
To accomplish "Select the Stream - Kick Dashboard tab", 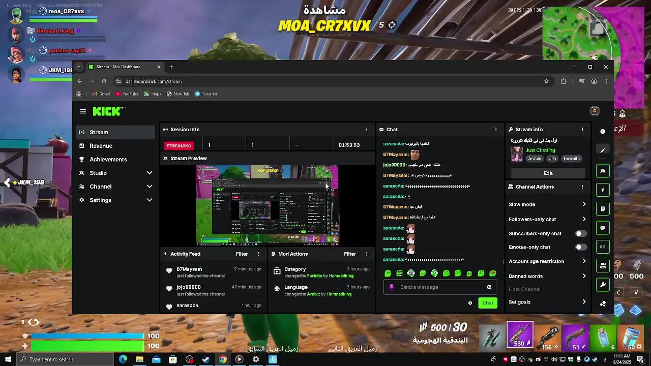I will [124, 67].
